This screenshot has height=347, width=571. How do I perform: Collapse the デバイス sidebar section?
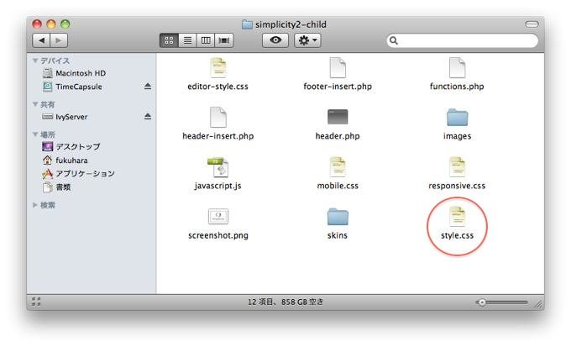35,61
